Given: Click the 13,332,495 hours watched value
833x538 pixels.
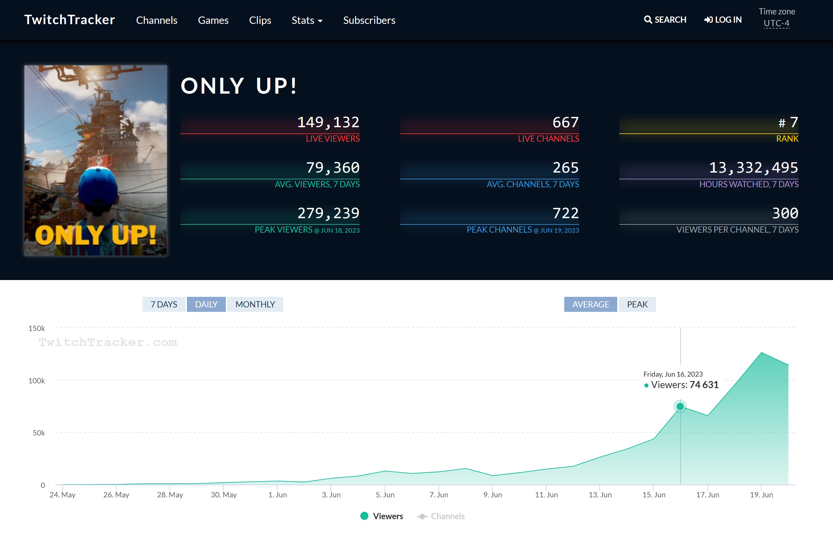Looking at the screenshot, I should point(754,168).
